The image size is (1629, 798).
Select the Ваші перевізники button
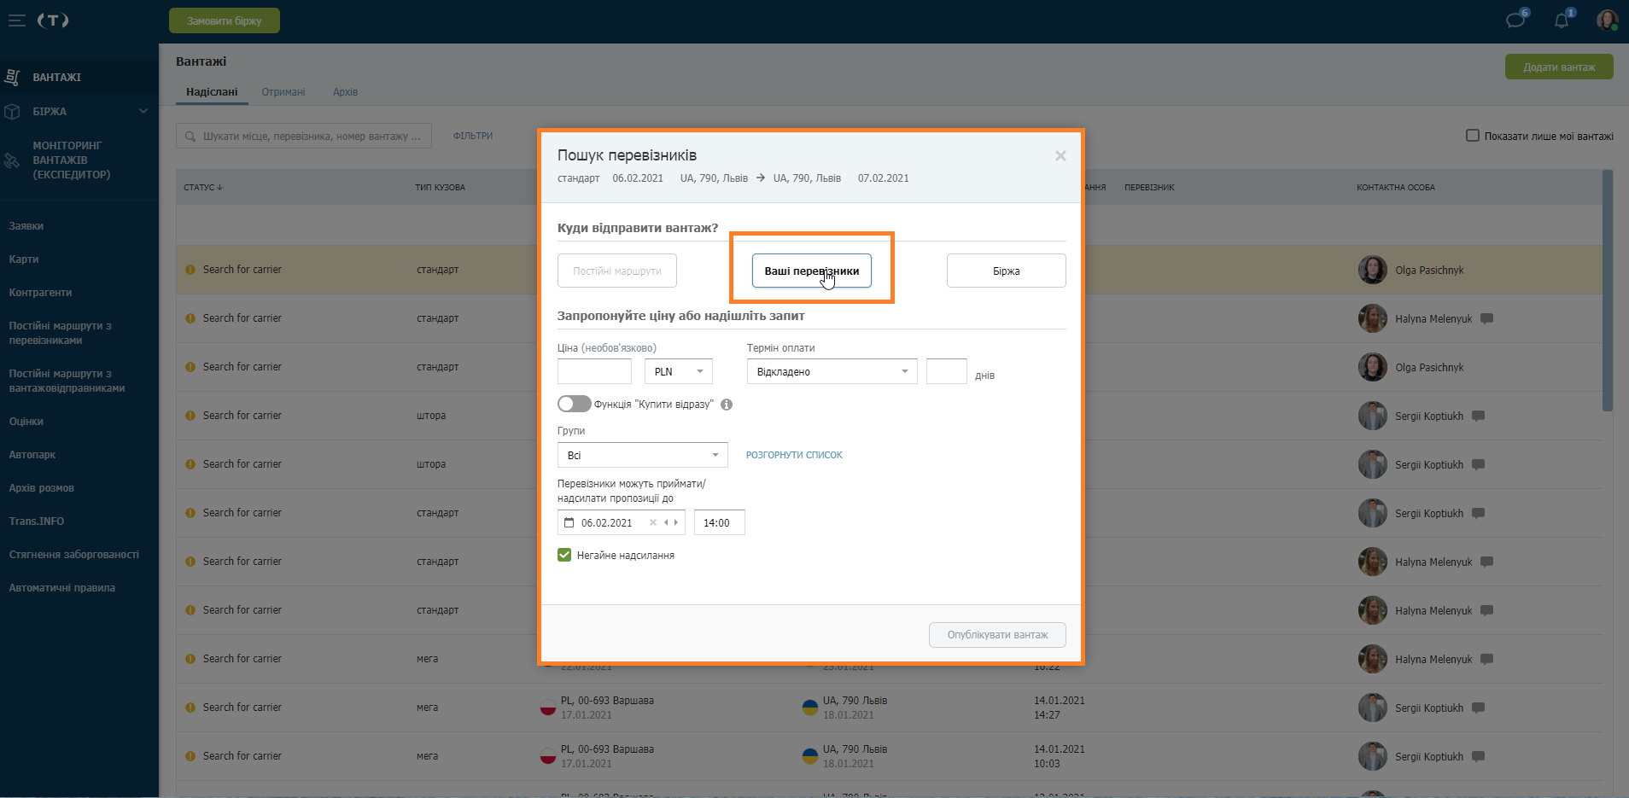812,271
